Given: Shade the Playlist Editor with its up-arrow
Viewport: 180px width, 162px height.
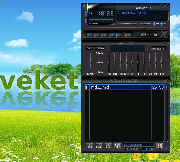Looking at the screenshot, I should (x=165, y=81).
